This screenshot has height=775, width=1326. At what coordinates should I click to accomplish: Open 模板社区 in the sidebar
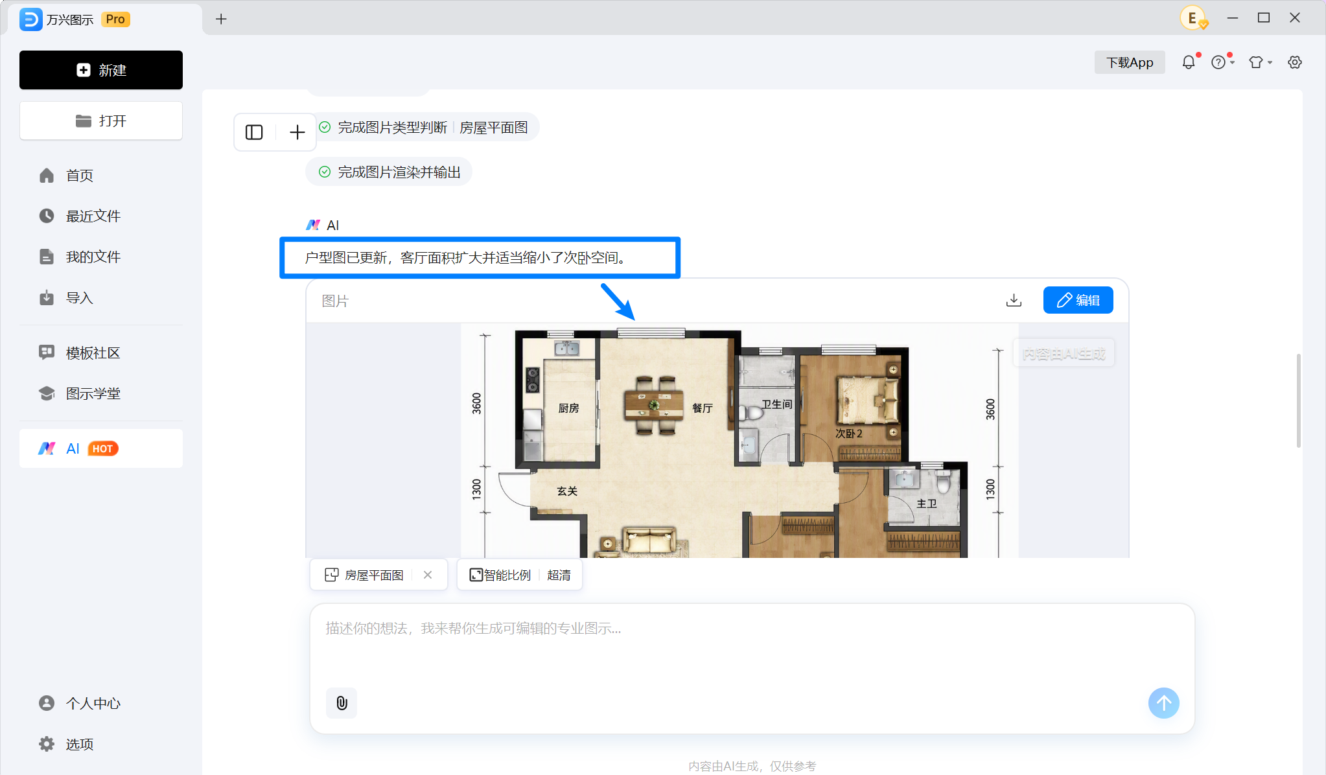coord(101,353)
